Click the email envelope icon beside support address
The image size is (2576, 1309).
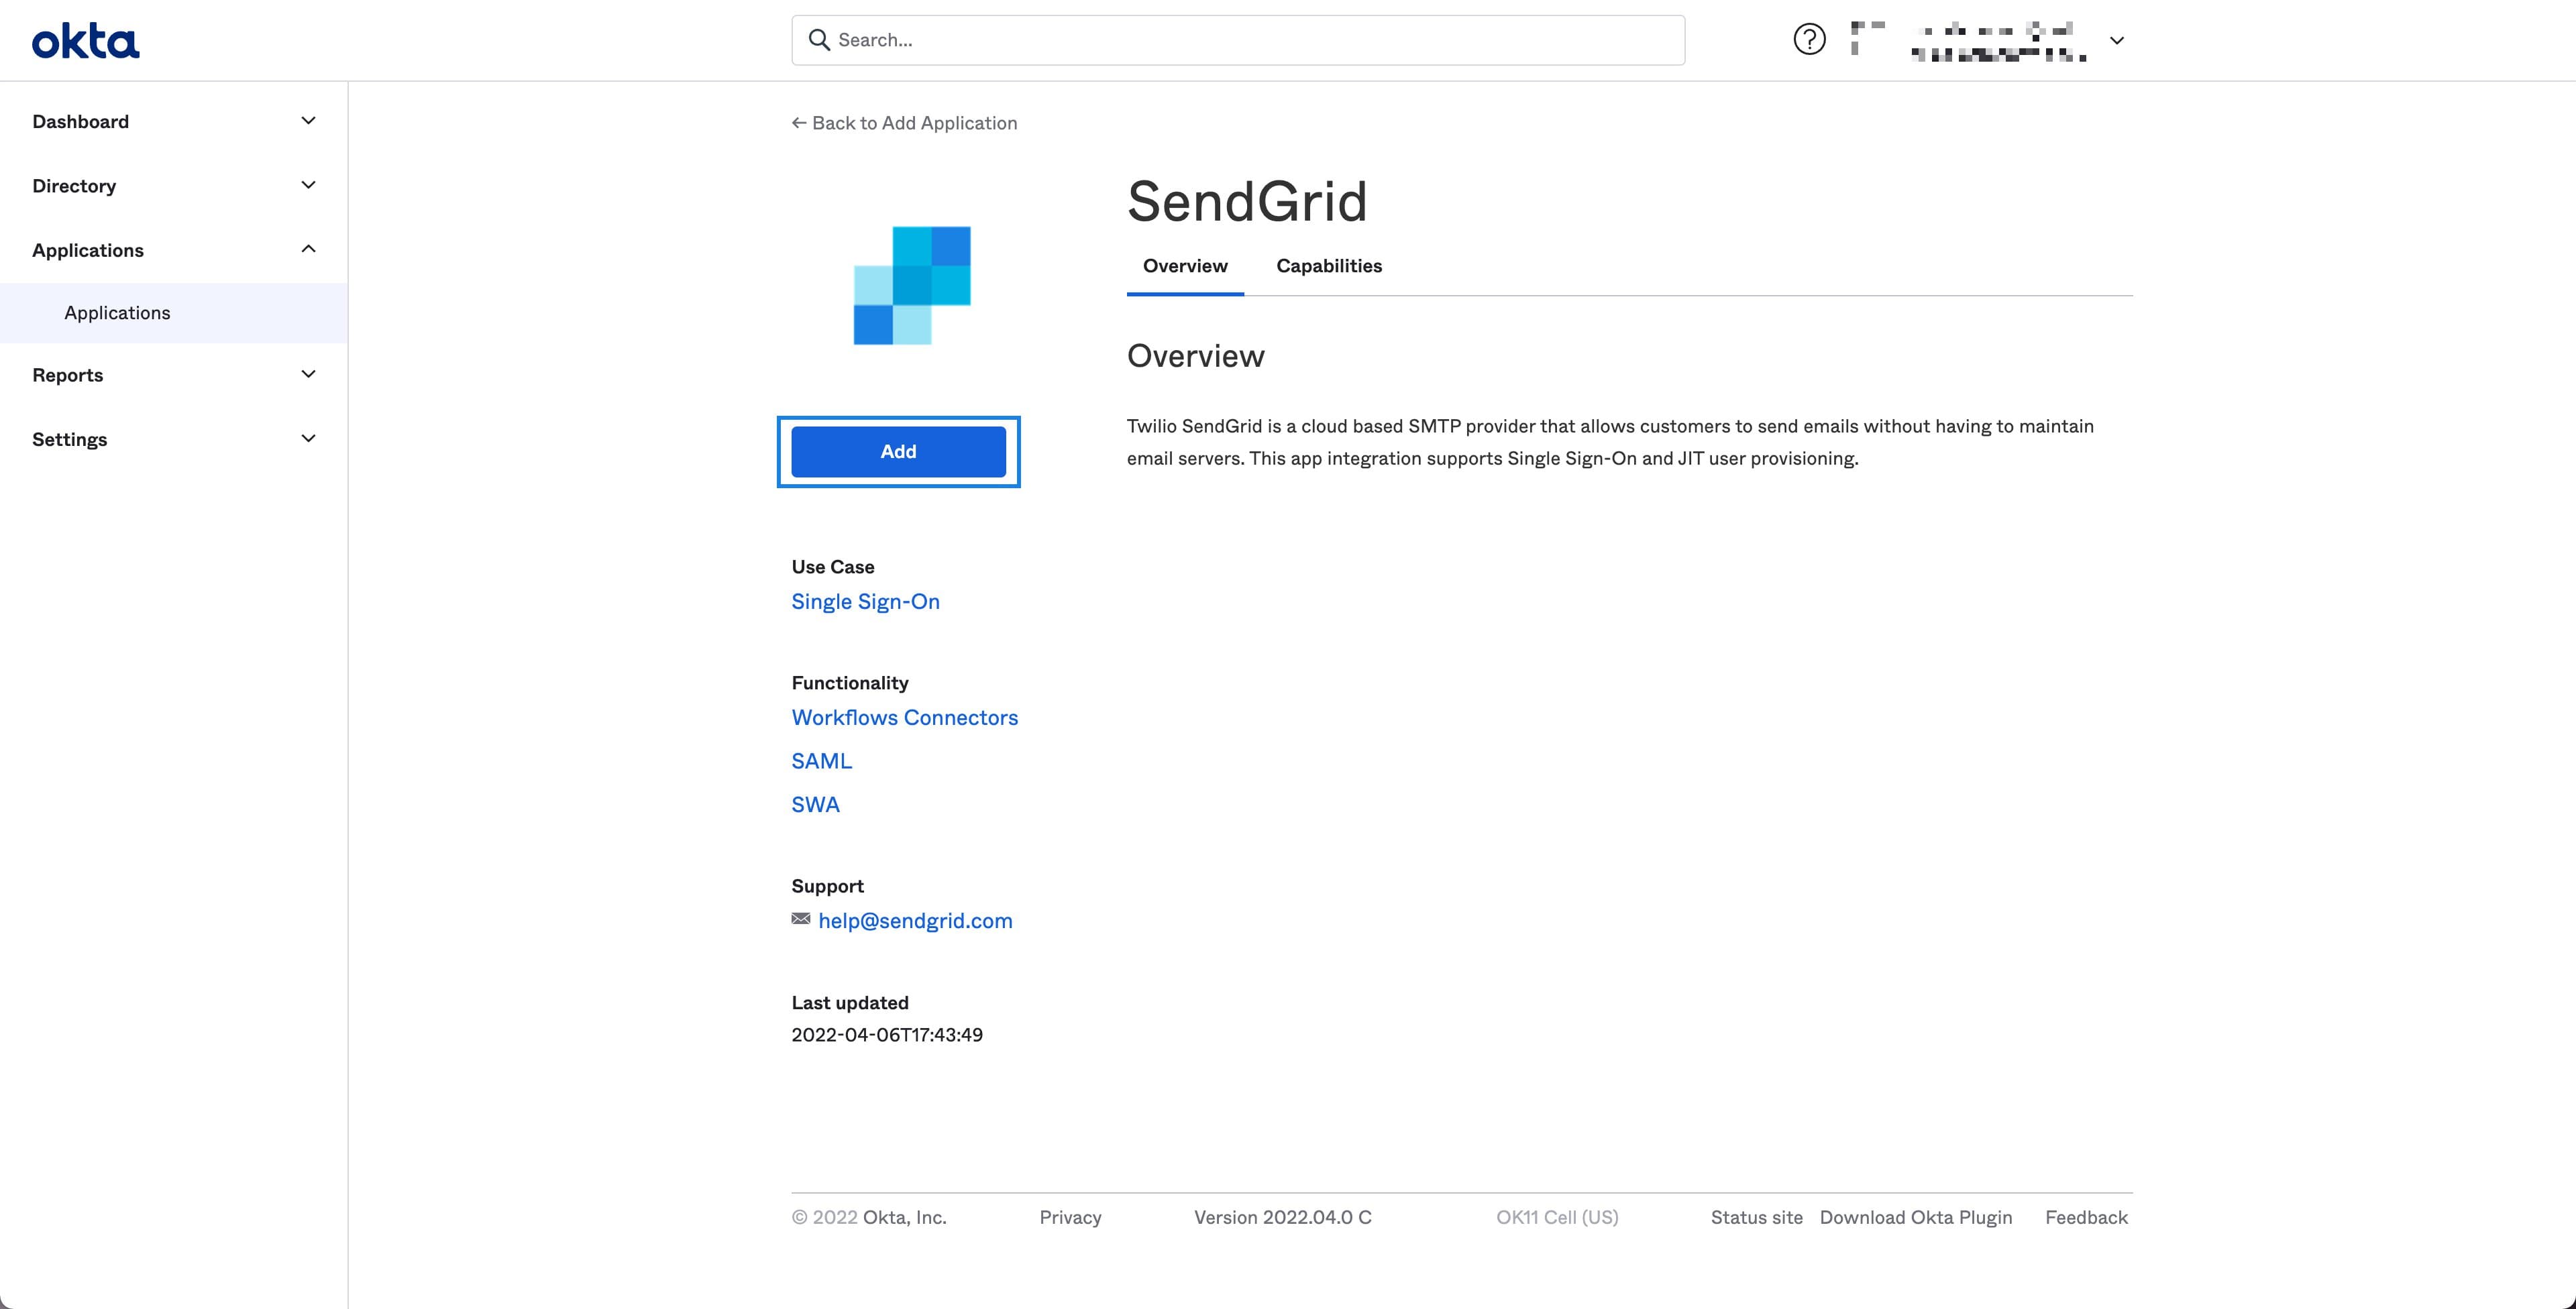point(800,919)
